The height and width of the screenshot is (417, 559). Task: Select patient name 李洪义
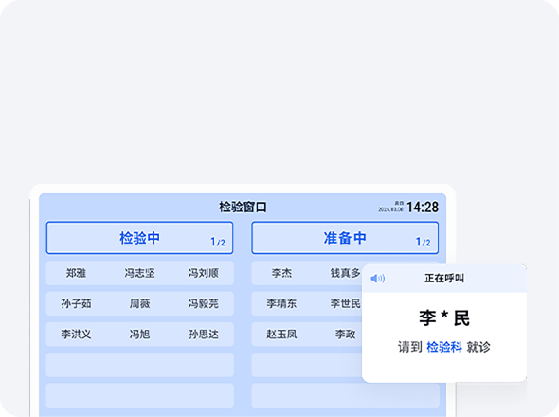76,335
